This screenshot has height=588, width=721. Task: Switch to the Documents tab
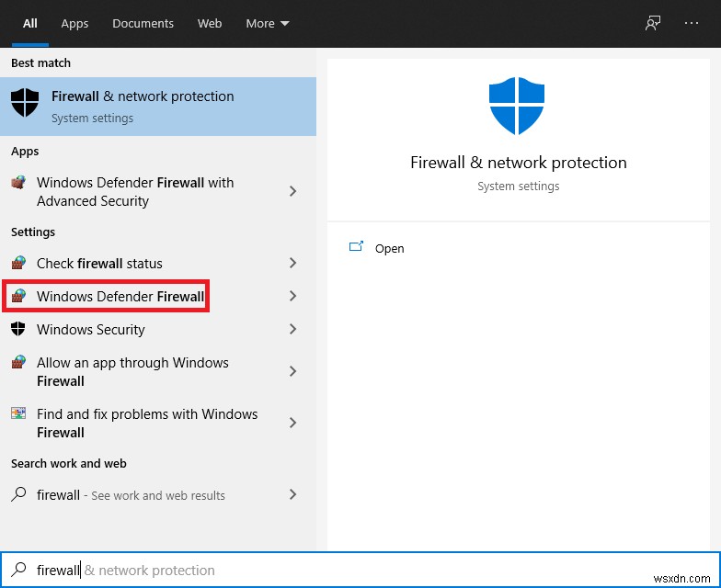click(143, 24)
